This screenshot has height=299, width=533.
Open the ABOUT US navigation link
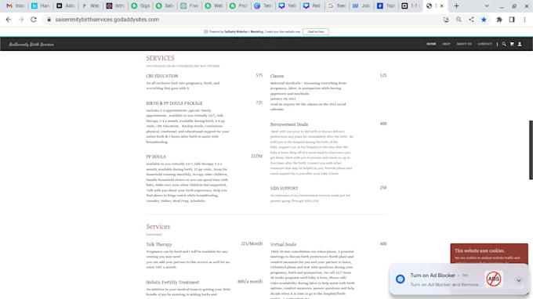pyautogui.click(x=464, y=44)
